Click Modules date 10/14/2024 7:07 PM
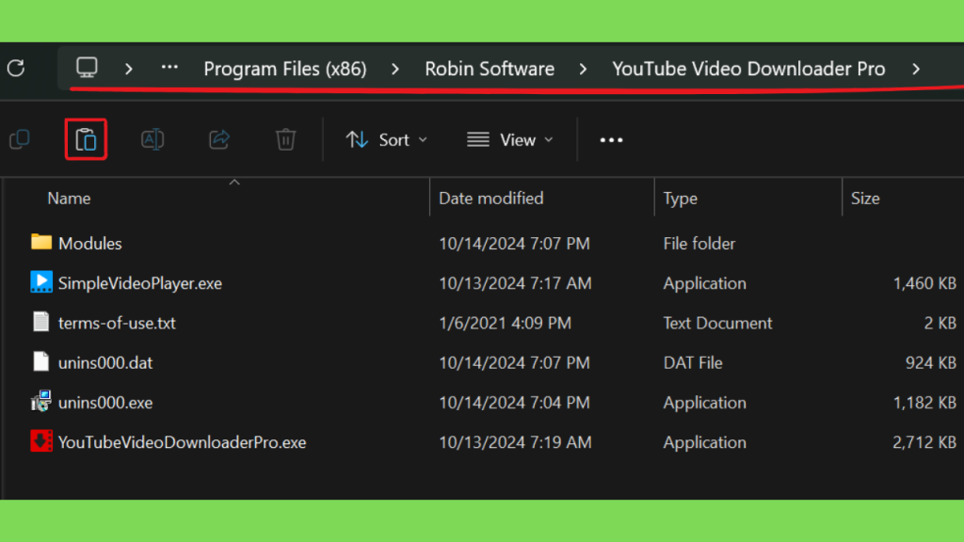Viewport: 964px width, 542px height. click(514, 244)
